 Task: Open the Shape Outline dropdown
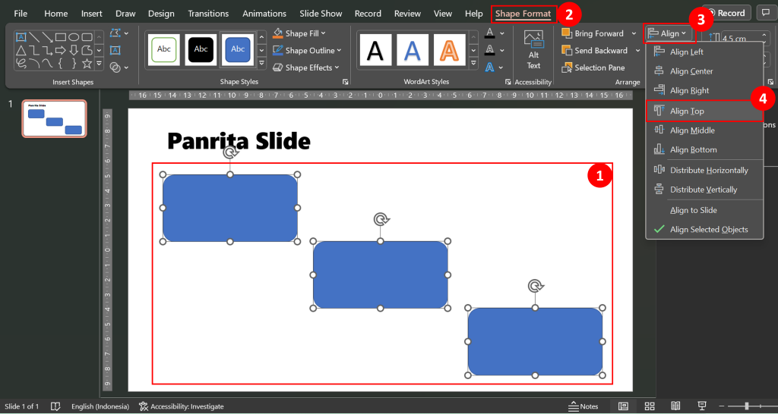point(307,50)
